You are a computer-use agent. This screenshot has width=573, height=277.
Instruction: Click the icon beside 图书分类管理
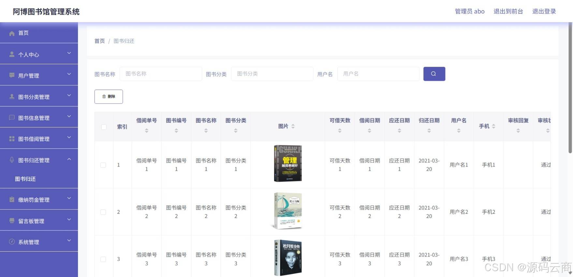pos(12,96)
